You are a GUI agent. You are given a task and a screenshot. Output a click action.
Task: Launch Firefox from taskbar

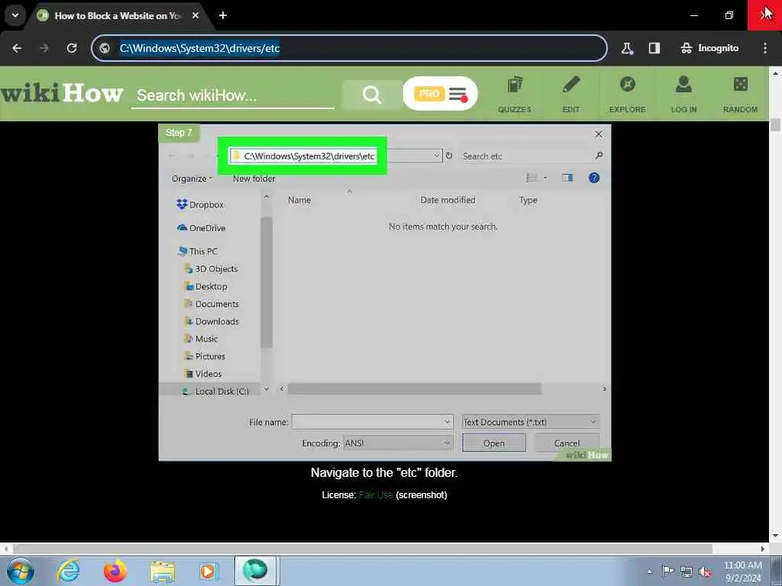point(115,572)
